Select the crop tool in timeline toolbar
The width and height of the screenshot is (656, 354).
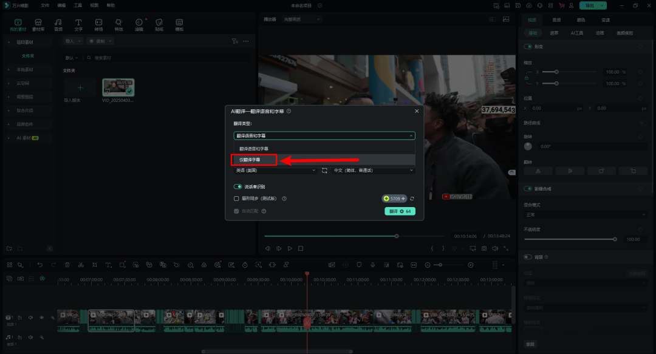click(95, 265)
